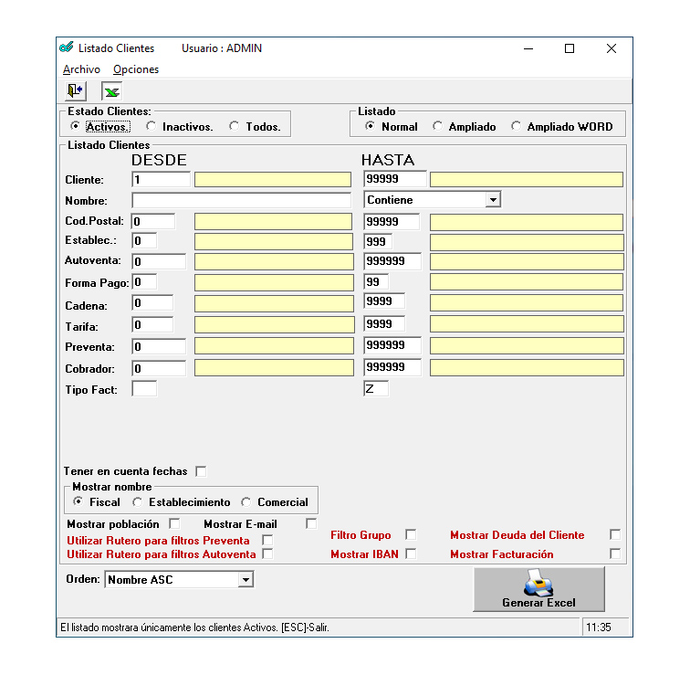This screenshot has width=690, height=675.
Task: Click the 11:35 clock in status bar
Action: coord(599,628)
